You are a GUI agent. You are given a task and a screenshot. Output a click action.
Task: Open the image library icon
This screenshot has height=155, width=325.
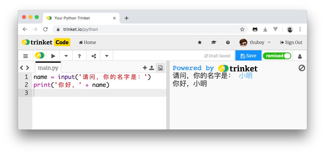(160, 68)
